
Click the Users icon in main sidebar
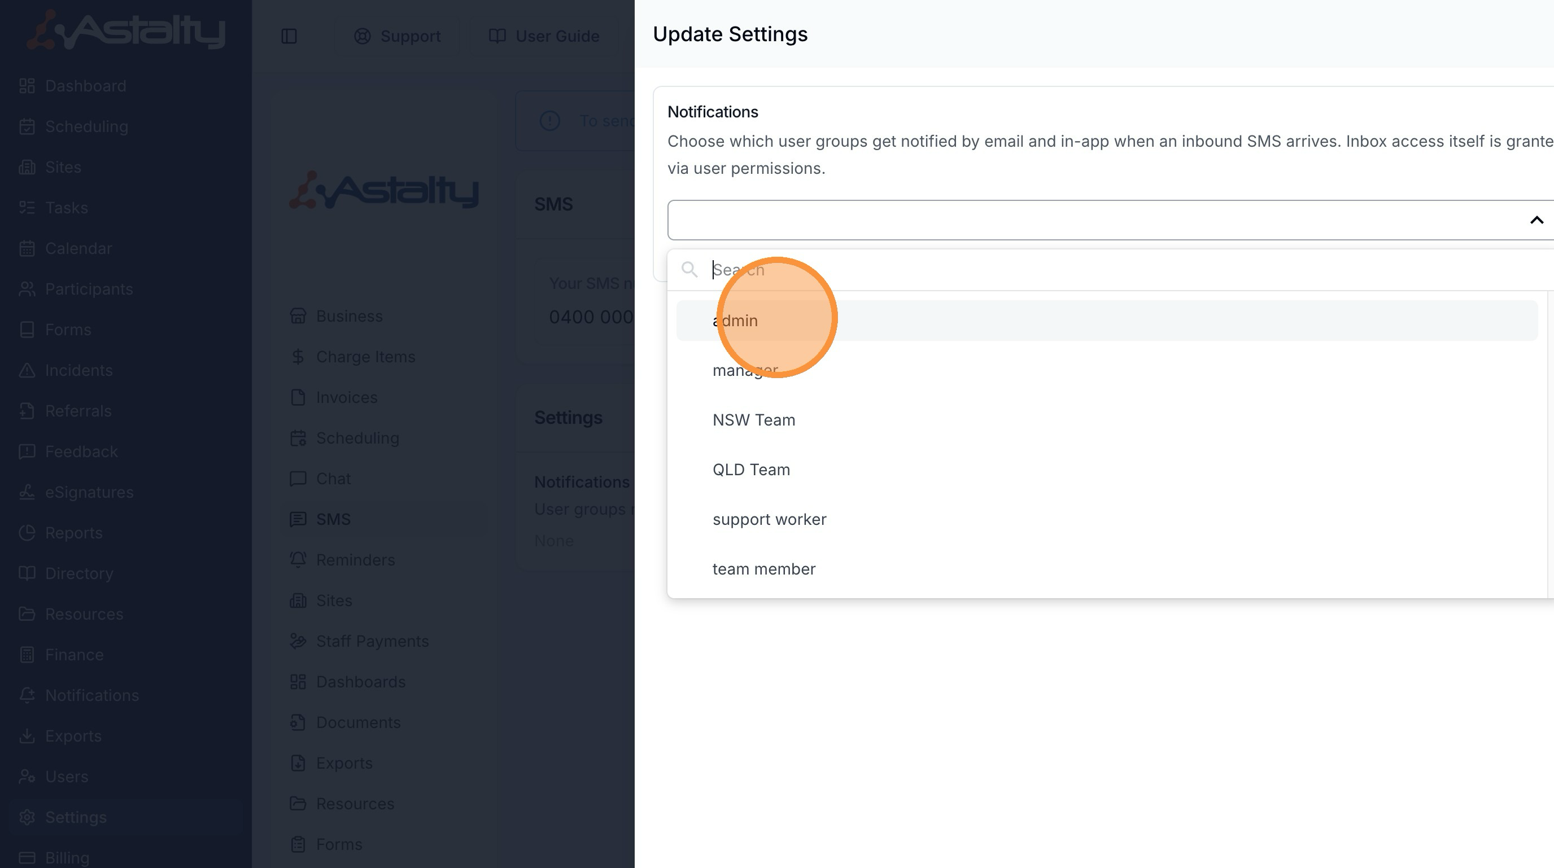tap(27, 777)
